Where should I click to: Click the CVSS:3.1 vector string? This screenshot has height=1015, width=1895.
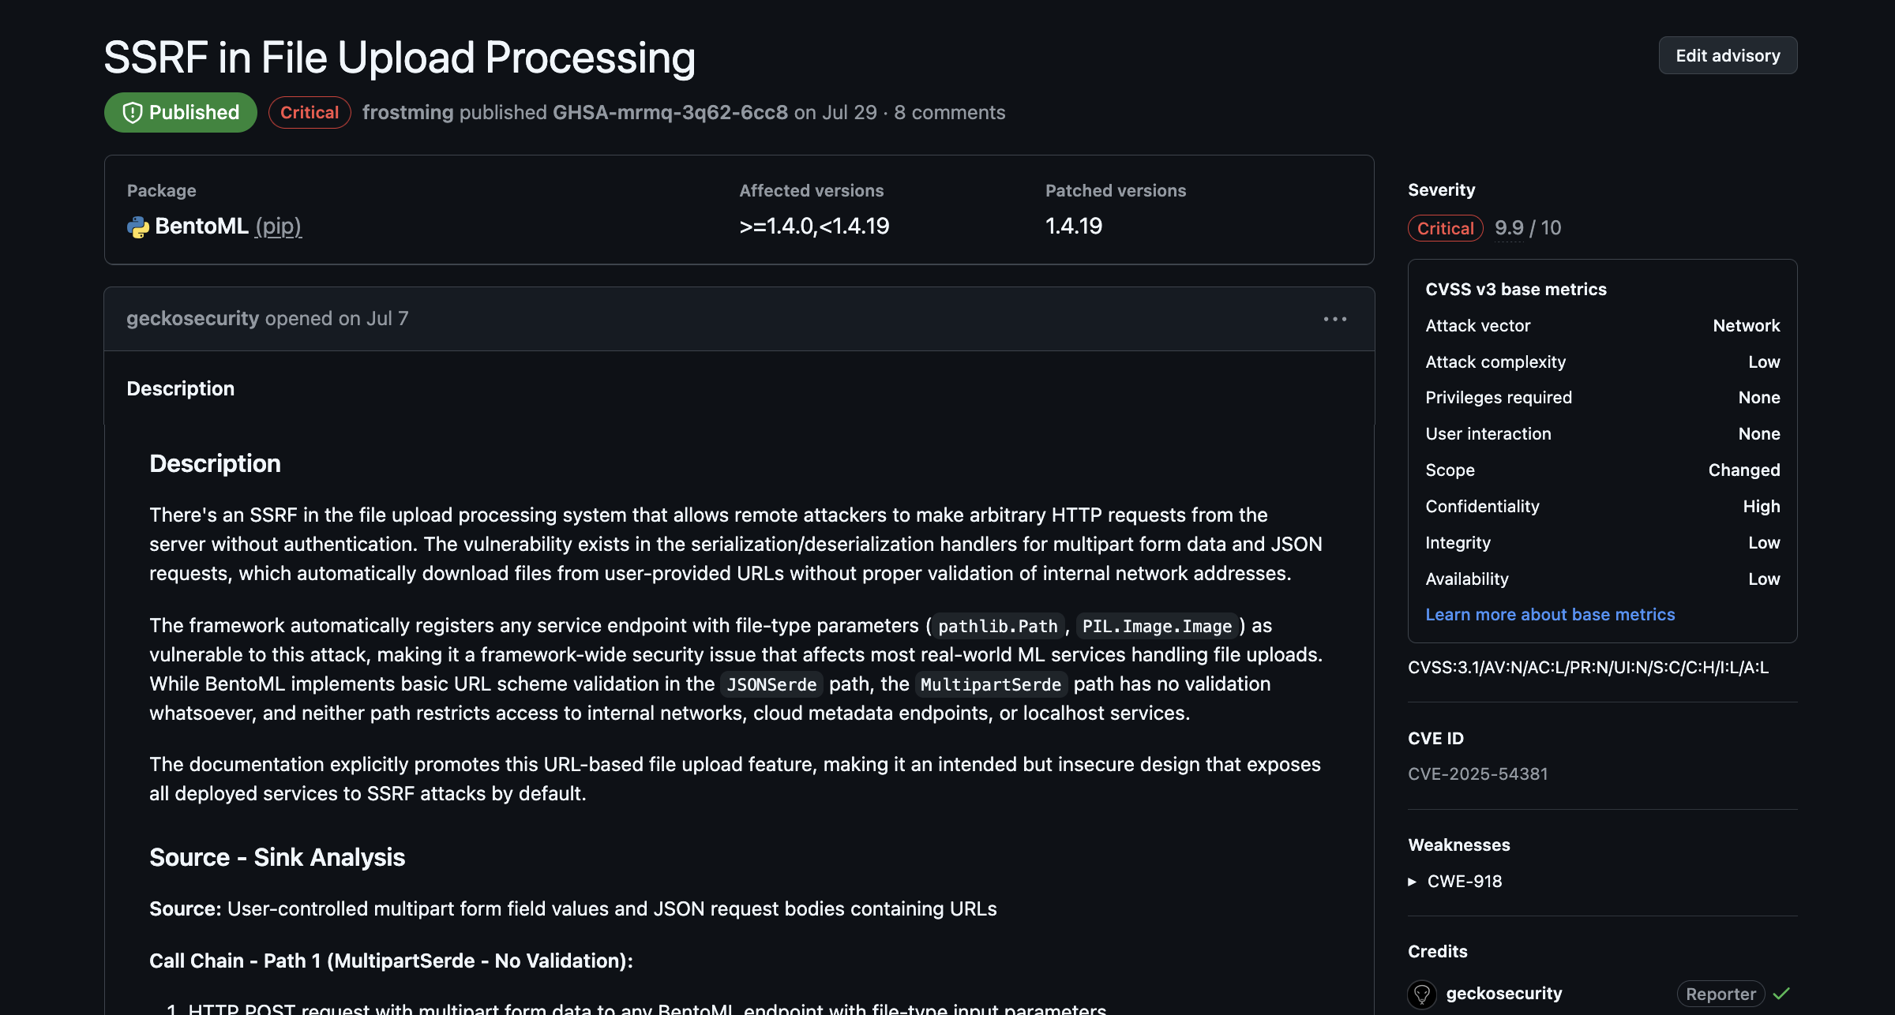(1587, 668)
